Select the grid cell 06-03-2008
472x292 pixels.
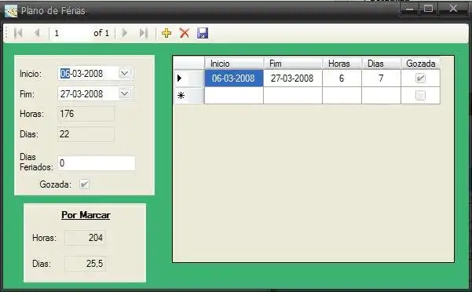[234, 78]
